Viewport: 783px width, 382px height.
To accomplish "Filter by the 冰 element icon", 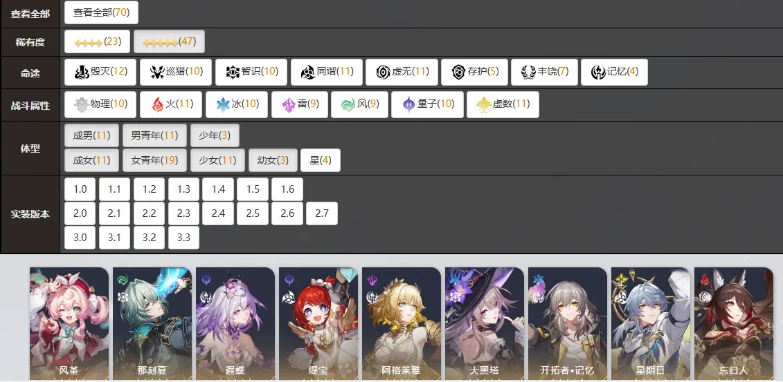I will [223, 104].
